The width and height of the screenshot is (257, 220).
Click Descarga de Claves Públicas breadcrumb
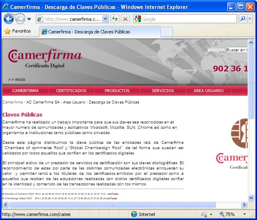click(114, 102)
